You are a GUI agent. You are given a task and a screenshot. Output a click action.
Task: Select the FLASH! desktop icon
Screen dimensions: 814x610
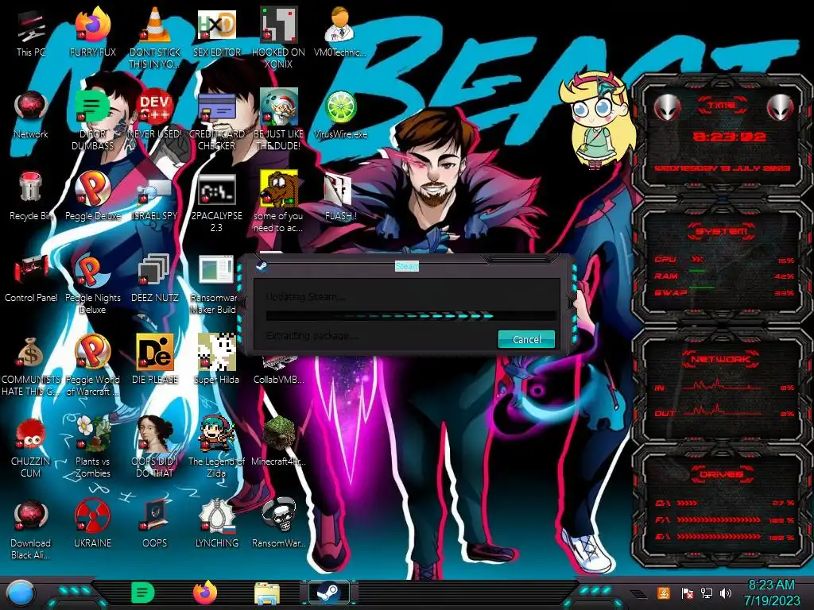point(340,197)
